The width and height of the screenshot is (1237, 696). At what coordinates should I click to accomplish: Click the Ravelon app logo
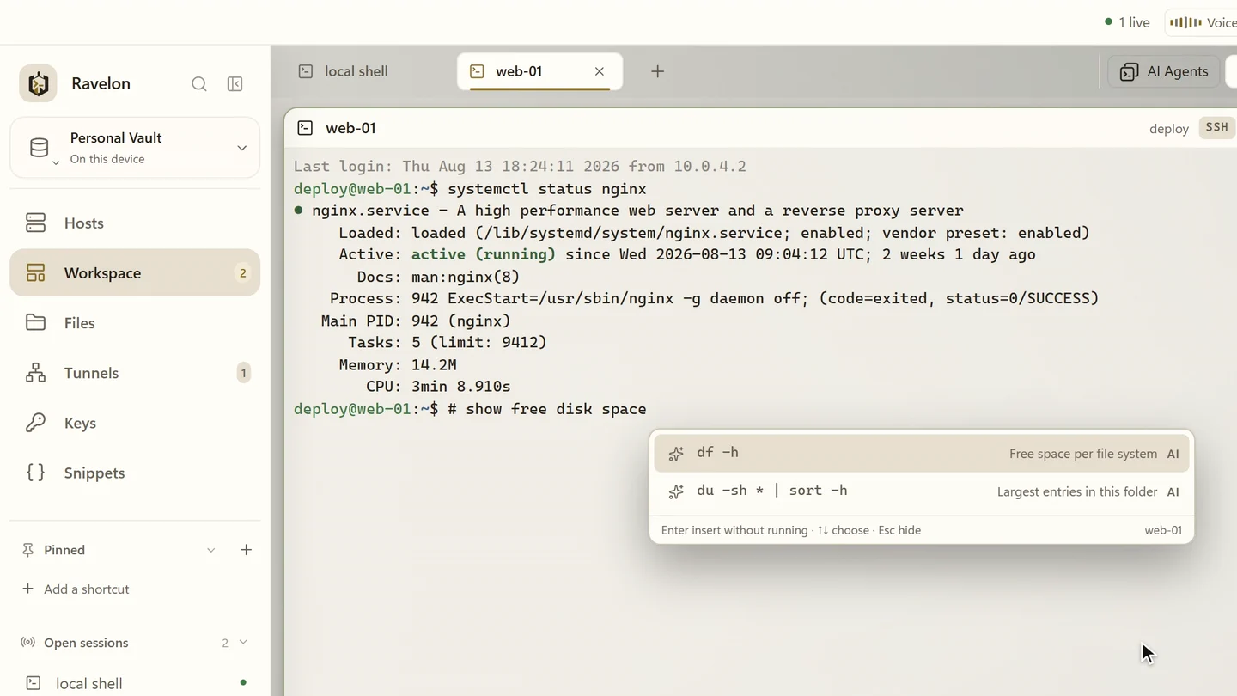(x=38, y=83)
